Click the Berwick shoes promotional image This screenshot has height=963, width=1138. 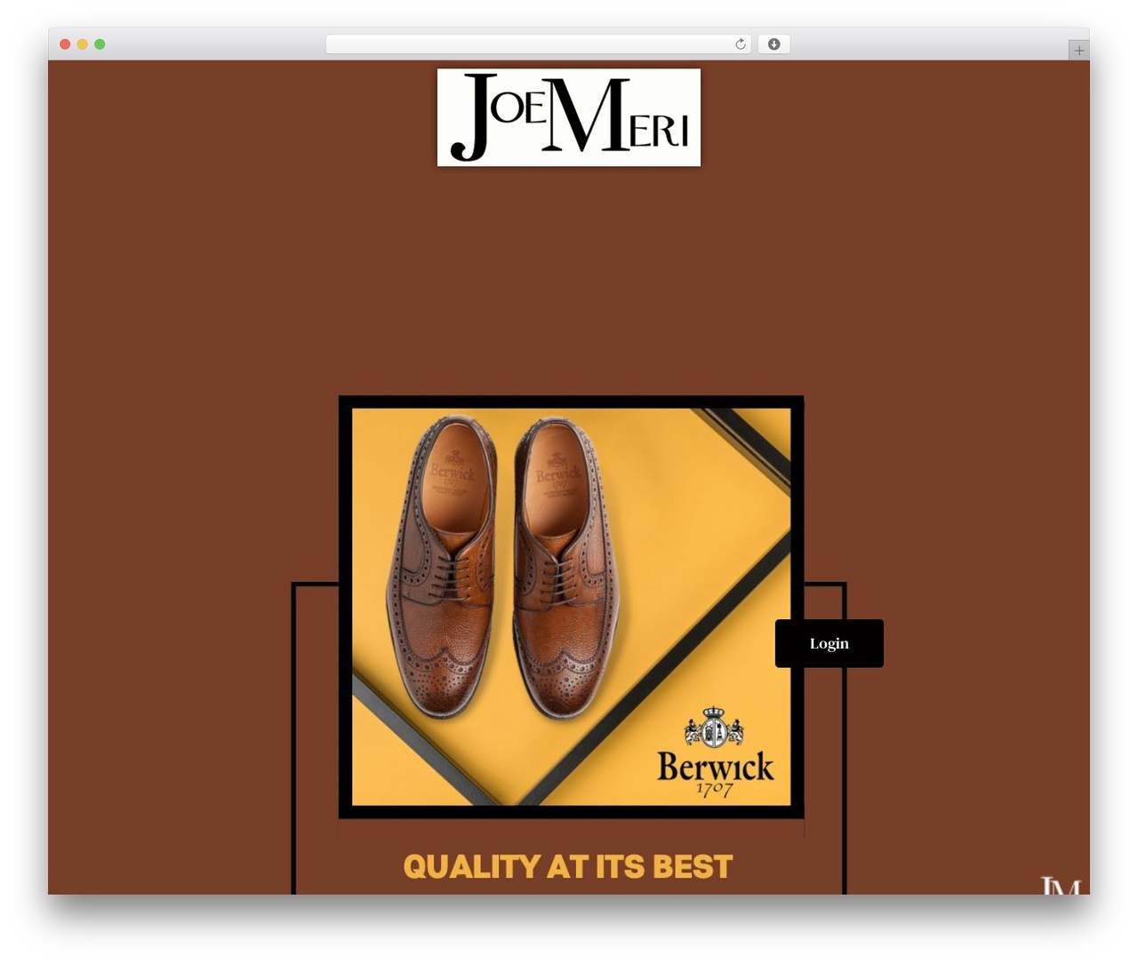(x=571, y=607)
